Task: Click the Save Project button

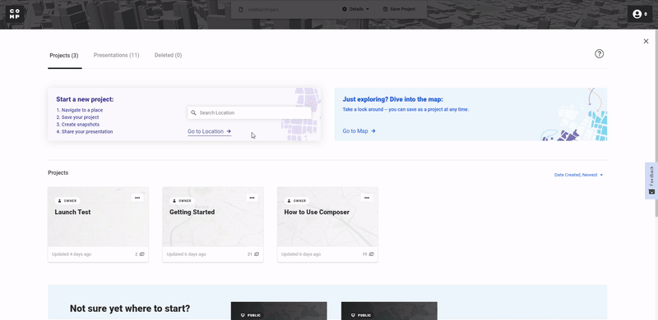Action: pyautogui.click(x=399, y=9)
